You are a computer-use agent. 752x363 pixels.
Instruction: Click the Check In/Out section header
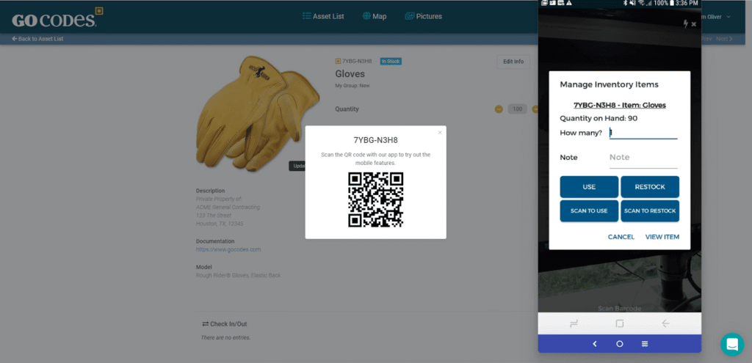pos(225,323)
